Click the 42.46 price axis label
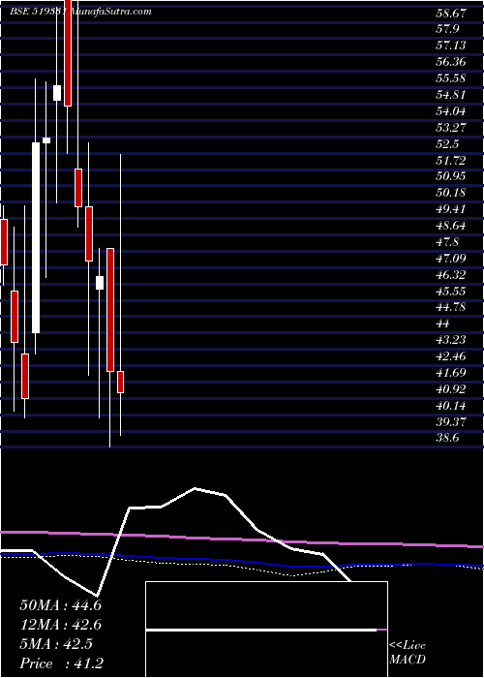The height and width of the screenshot is (678, 484). pyautogui.click(x=451, y=357)
